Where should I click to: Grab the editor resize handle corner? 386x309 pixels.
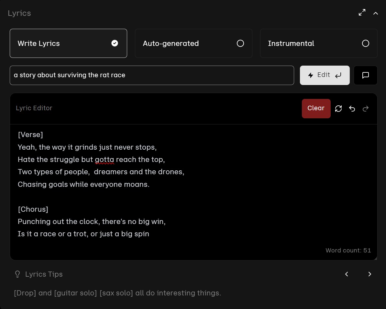click(375, 258)
